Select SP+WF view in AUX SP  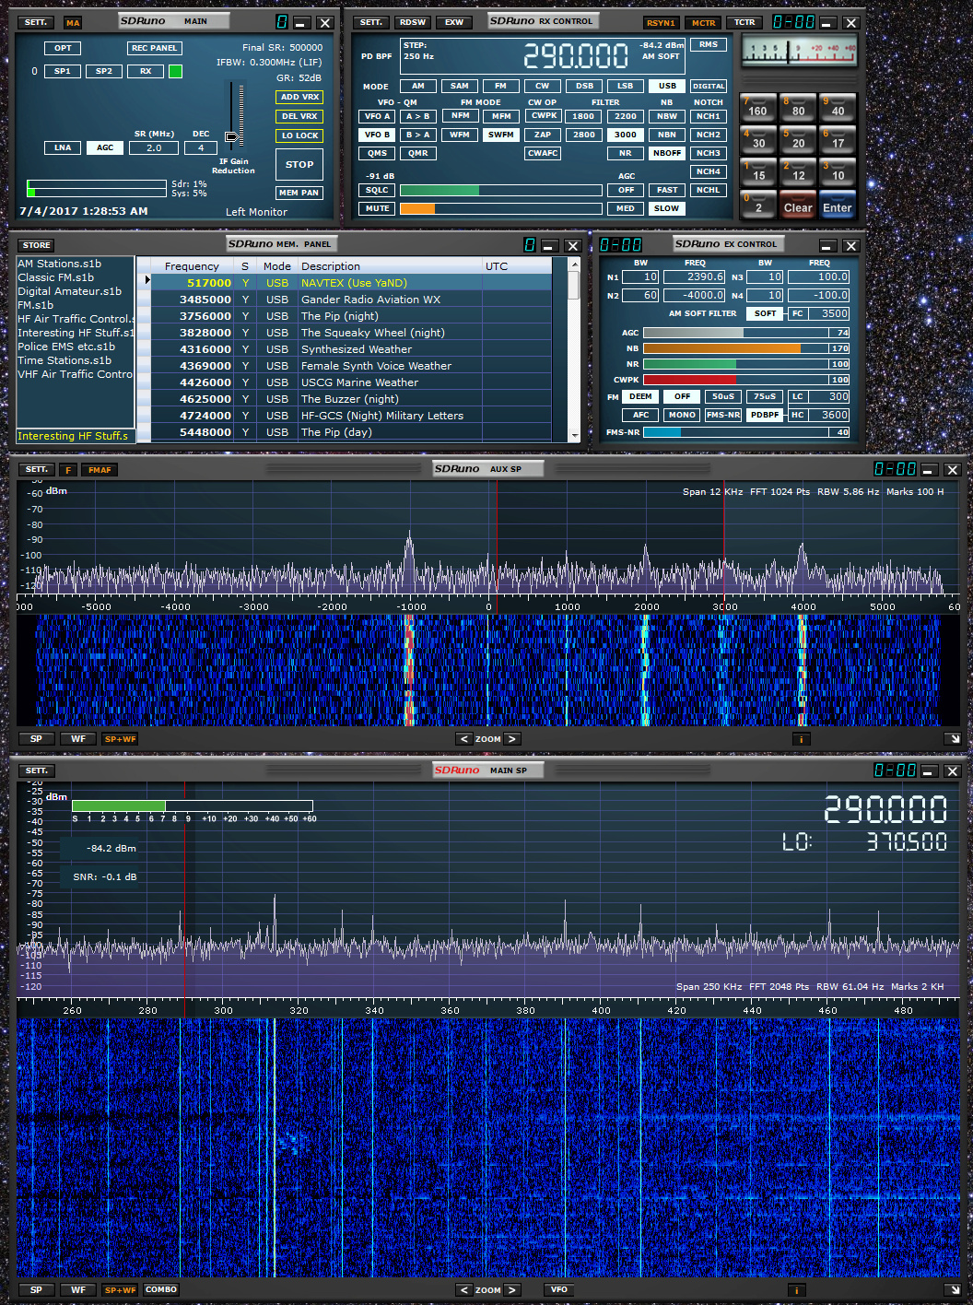coord(120,739)
